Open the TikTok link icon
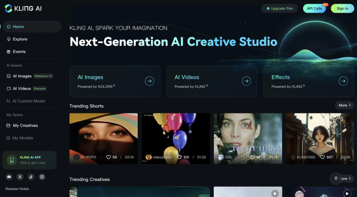Viewport: 357px width, 197px height. pyautogui.click(x=31, y=177)
